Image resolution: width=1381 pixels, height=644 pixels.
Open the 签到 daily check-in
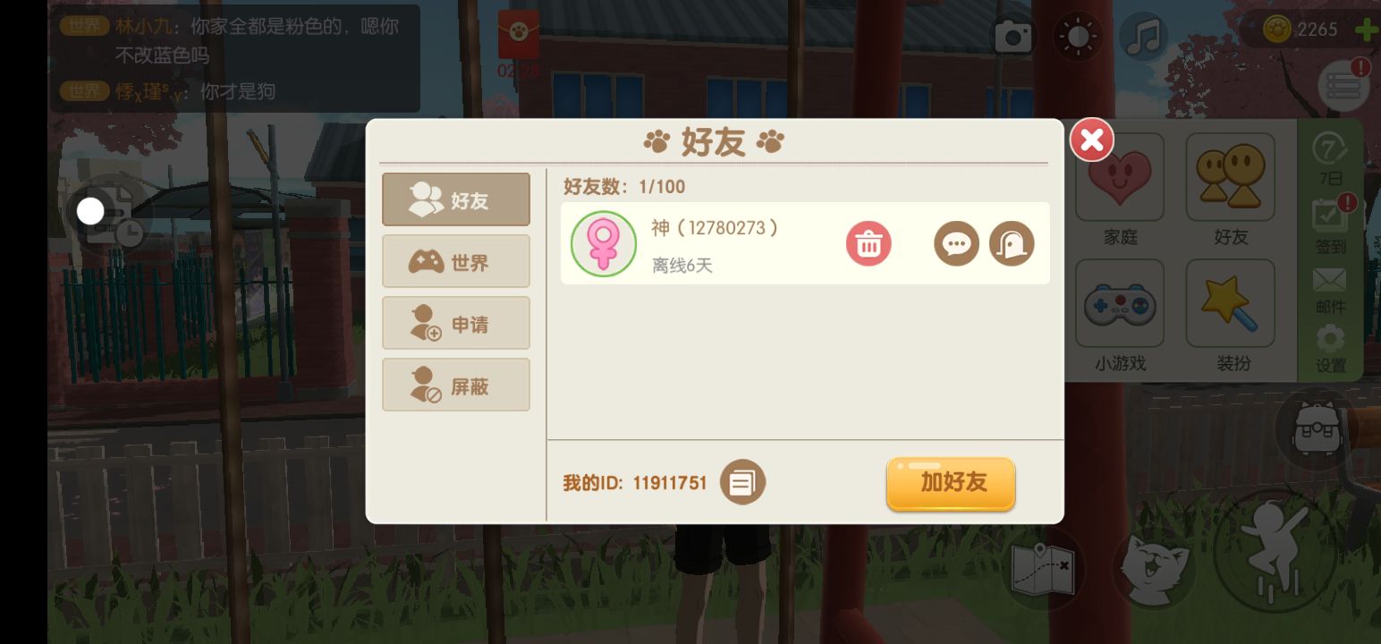click(x=1331, y=224)
